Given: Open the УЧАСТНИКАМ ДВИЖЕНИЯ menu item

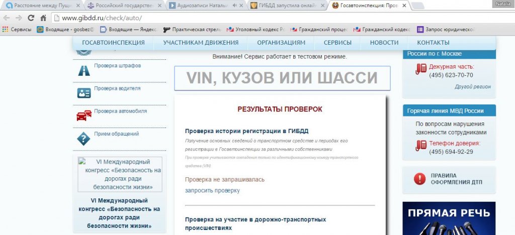Looking at the screenshot, I should 201,43.
